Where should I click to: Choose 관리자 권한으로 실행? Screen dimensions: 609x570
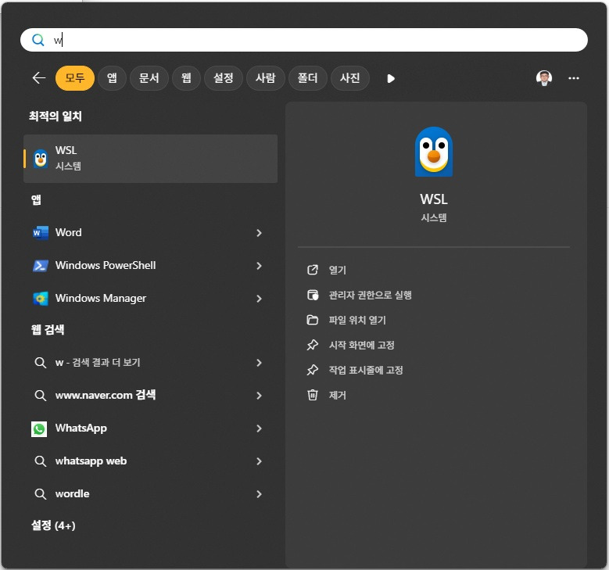pyautogui.click(x=370, y=295)
